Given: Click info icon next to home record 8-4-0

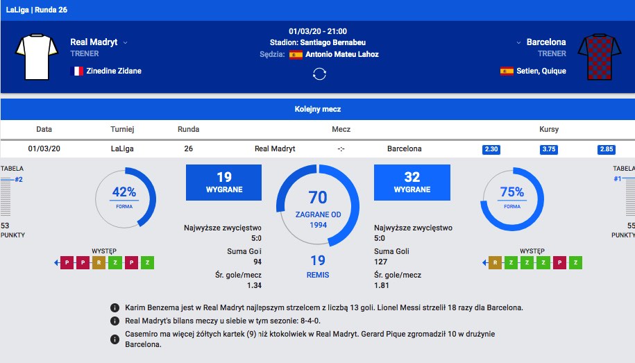Looking at the screenshot, I should (115, 321).
